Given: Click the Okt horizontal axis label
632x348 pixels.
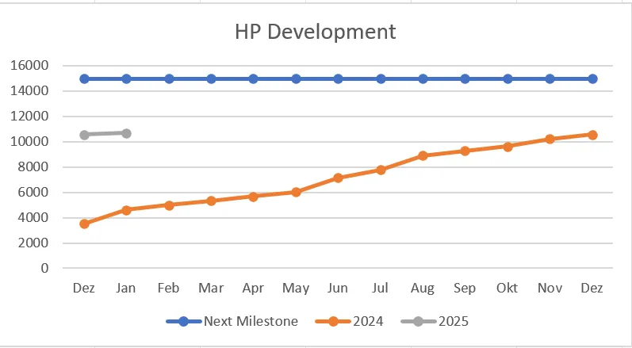Looking at the screenshot, I should click(x=507, y=288).
